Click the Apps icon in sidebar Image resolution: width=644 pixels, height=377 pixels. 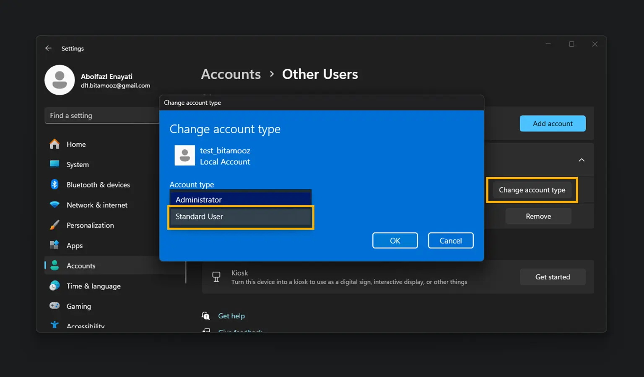point(55,245)
